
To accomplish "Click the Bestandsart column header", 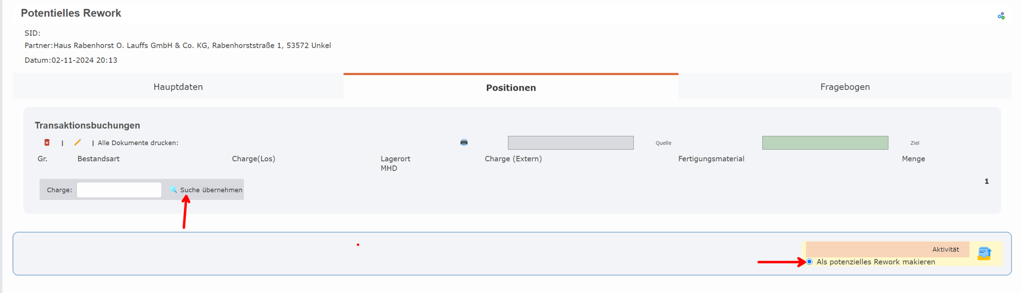I will pyautogui.click(x=99, y=159).
